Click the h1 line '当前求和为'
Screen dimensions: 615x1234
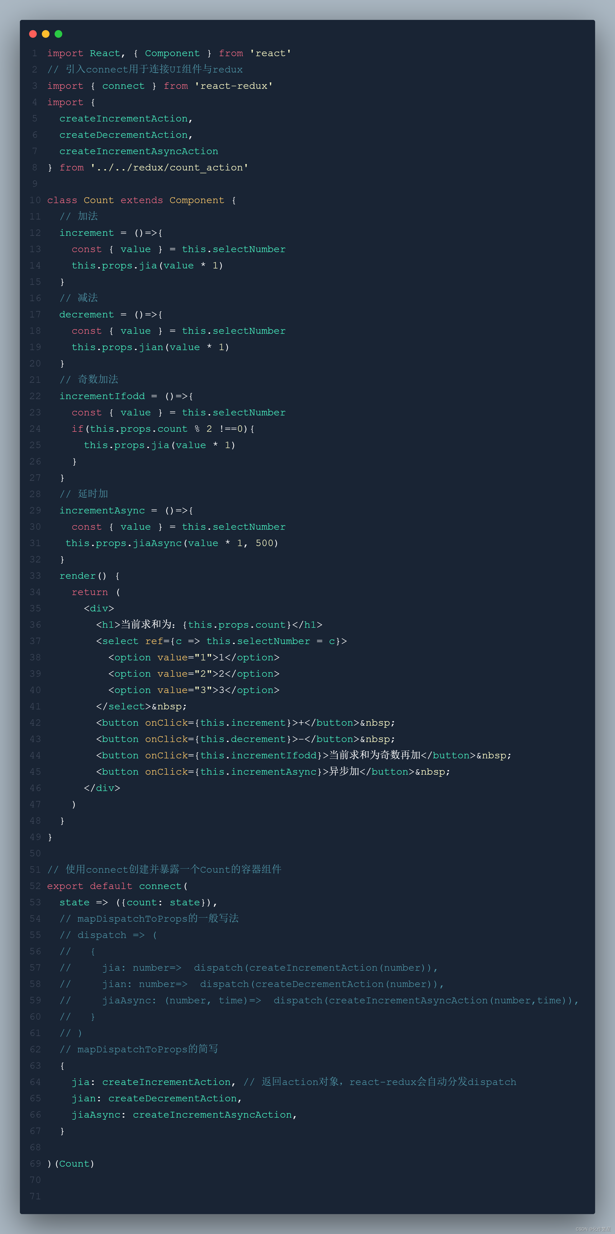209,625
